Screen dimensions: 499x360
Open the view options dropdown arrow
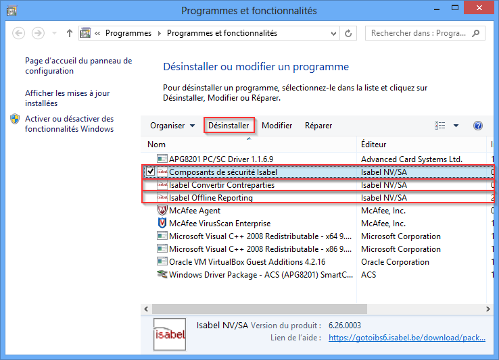pos(456,126)
